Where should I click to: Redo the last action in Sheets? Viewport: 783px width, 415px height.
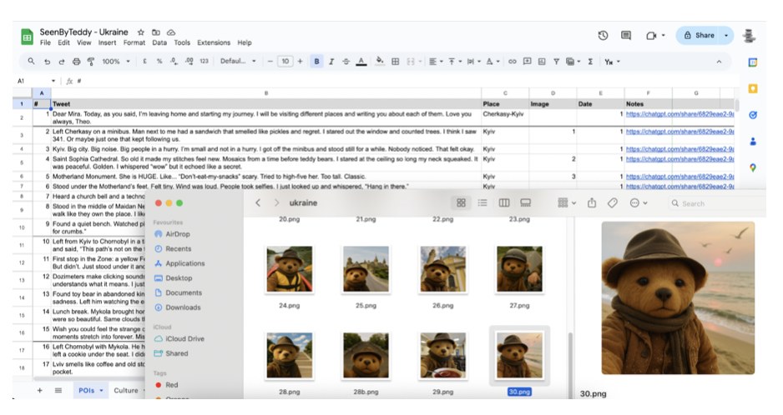click(x=62, y=62)
